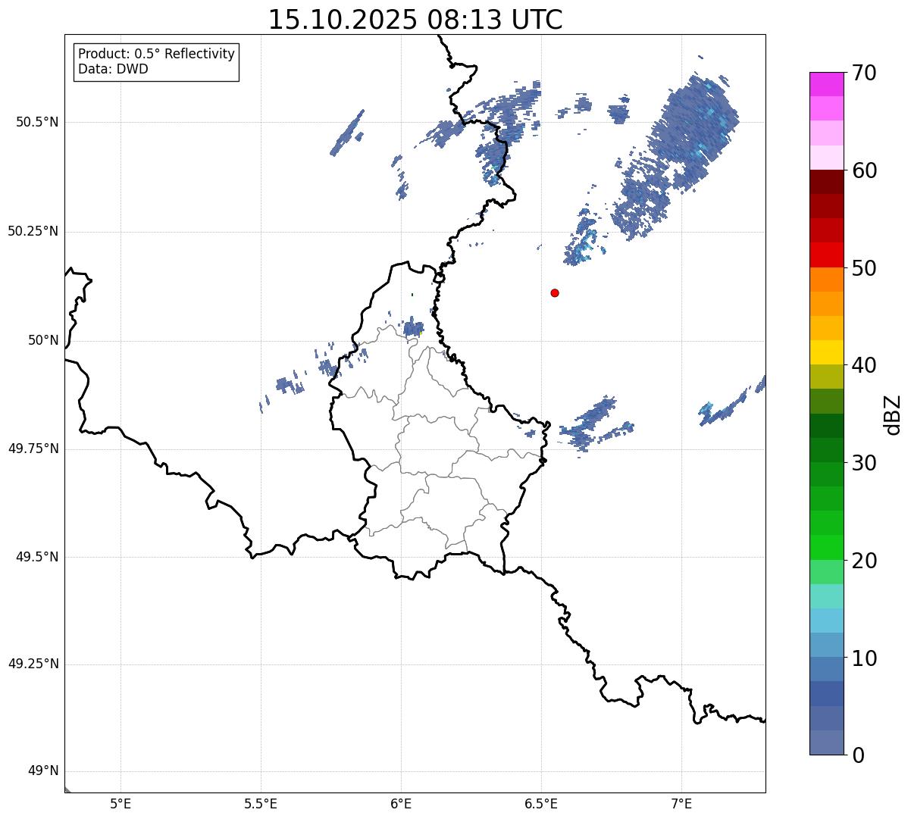Click the 7°E longitude label
The image size is (911, 819).
tap(681, 803)
